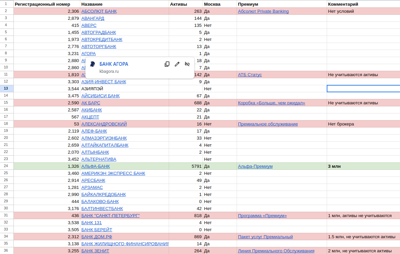This screenshot has height=254, width=400.
Task: Select assets value 5791 cell
Action: coord(186,166)
